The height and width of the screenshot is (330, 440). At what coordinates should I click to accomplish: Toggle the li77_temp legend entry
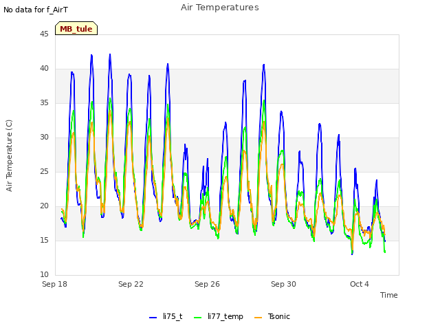219,316
